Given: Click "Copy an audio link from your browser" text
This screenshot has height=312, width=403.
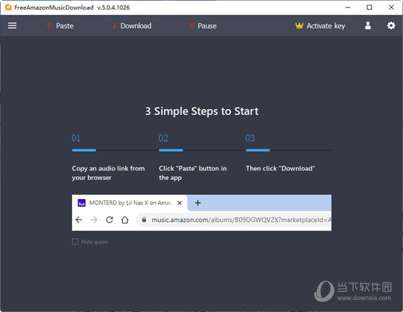Looking at the screenshot, I should click(108, 173).
